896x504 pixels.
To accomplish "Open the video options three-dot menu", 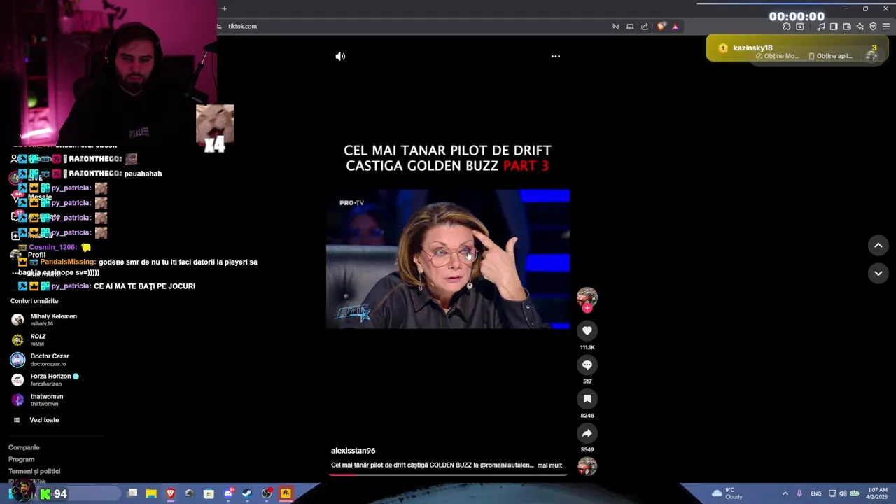I will 556,56.
